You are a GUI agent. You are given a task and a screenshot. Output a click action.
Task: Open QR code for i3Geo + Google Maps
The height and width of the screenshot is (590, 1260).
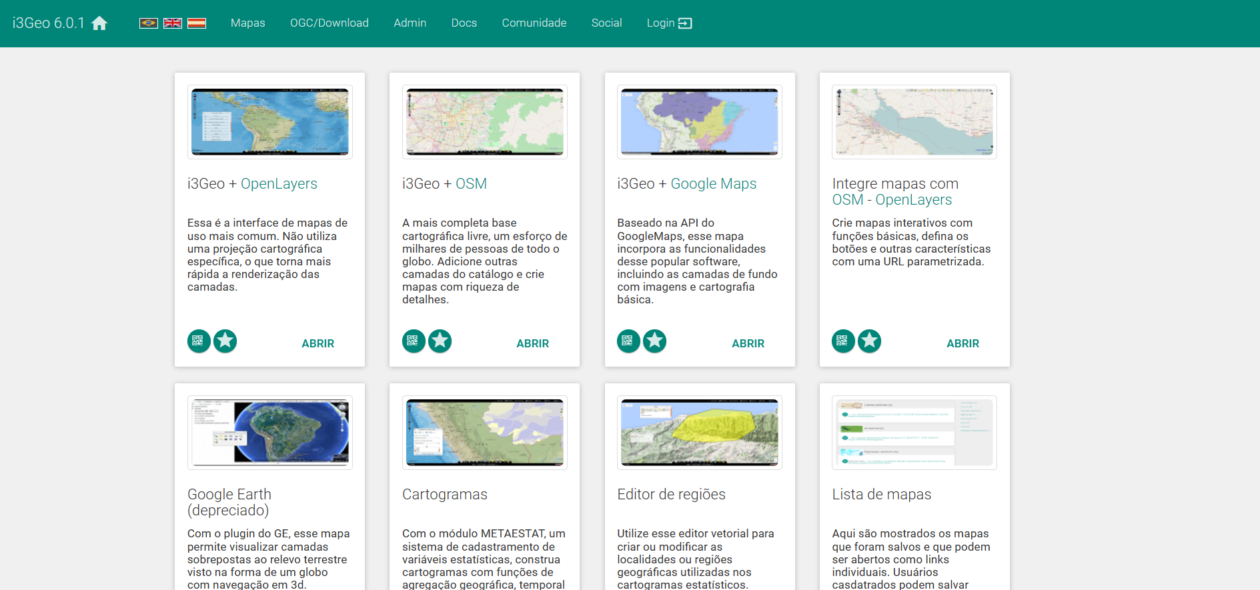coord(628,341)
